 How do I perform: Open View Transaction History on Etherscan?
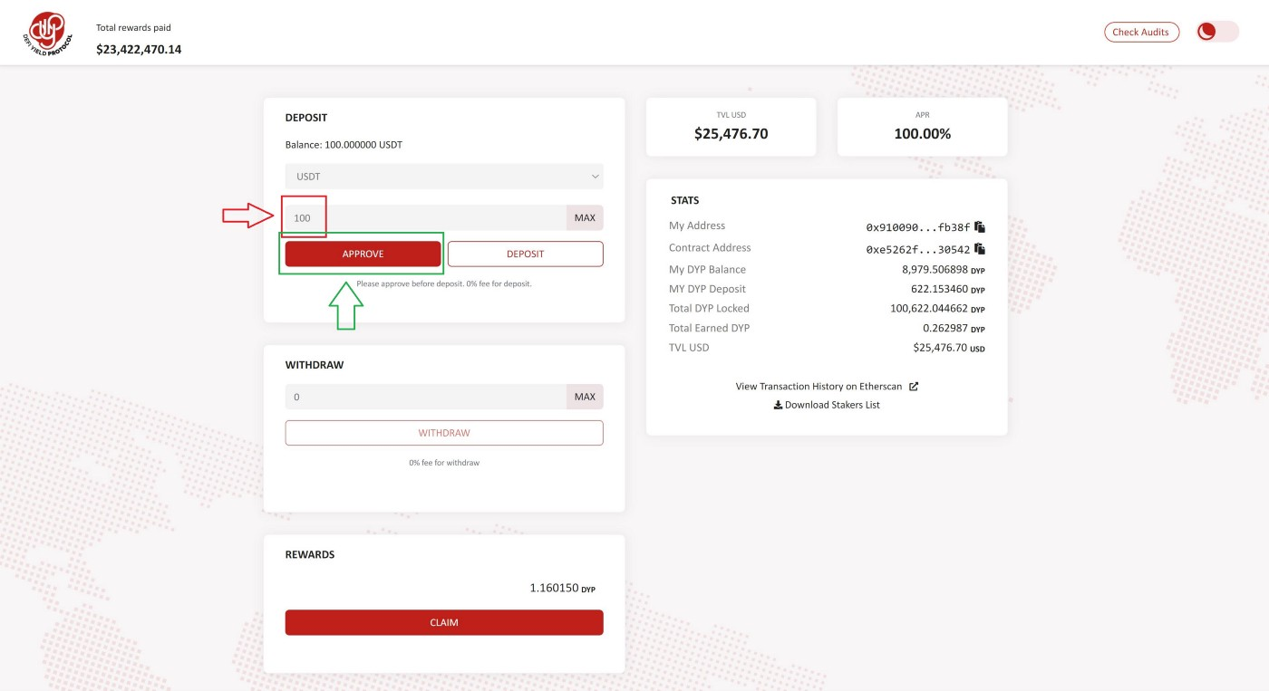[x=827, y=386]
